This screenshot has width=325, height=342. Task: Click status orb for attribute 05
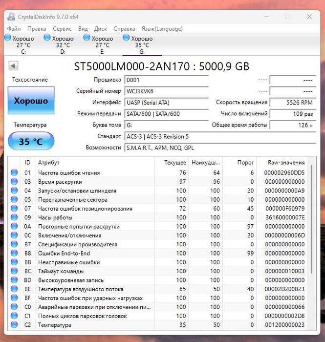pos(14,199)
